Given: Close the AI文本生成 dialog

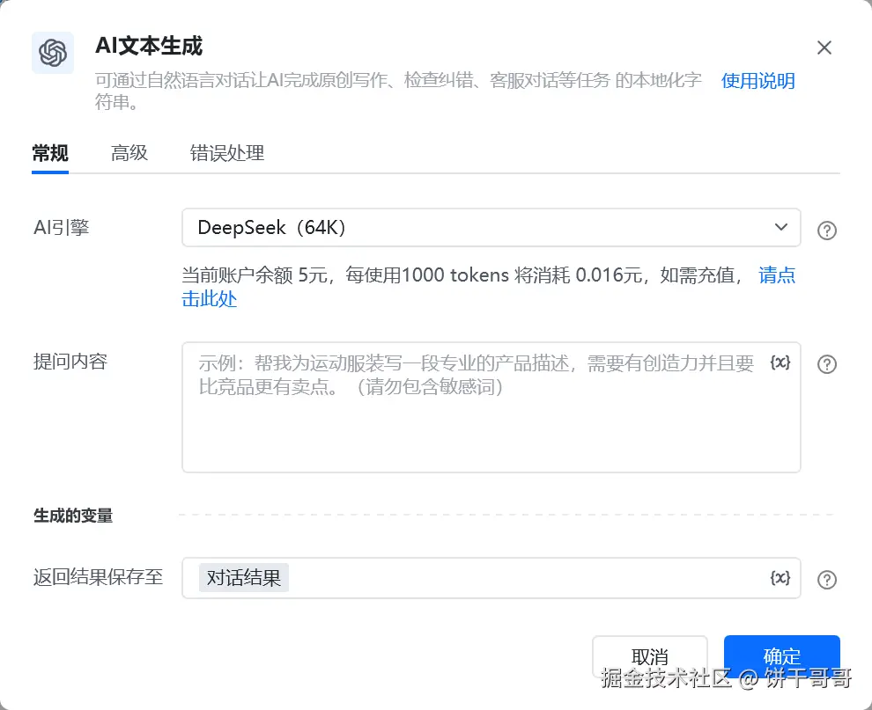Looking at the screenshot, I should tap(824, 48).
